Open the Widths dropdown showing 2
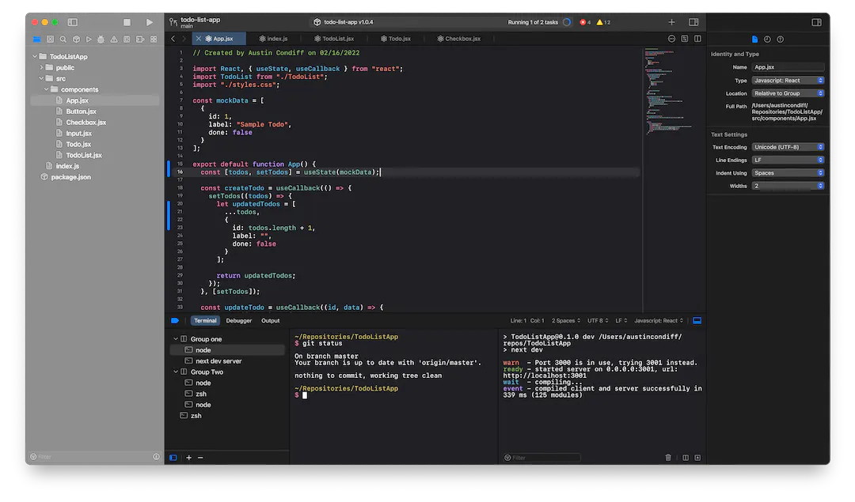This screenshot has height=502, width=855. [788, 187]
